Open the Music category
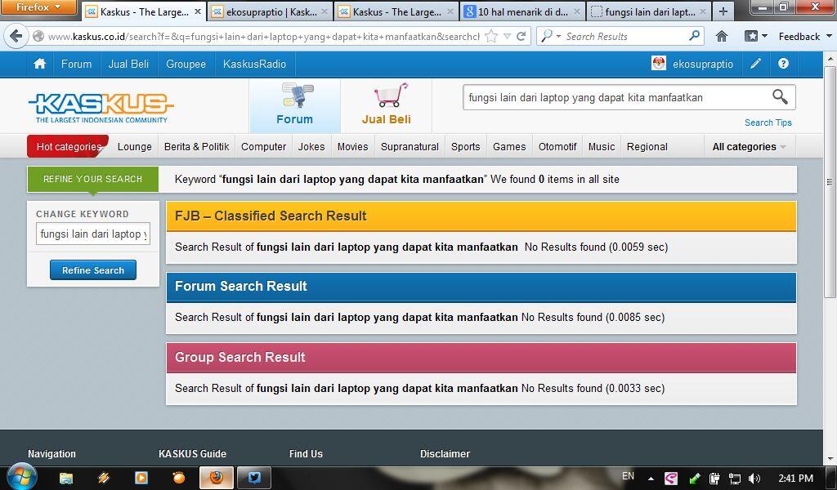The width and height of the screenshot is (837, 490). [602, 147]
